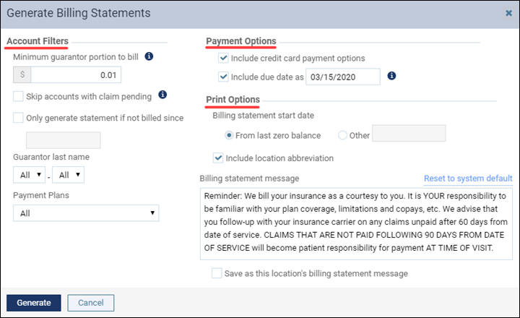Image resolution: width=520 pixels, height=318 pixels.
Task: Uncheck Include location abbreviation
Action: click(x=218, y=158)
